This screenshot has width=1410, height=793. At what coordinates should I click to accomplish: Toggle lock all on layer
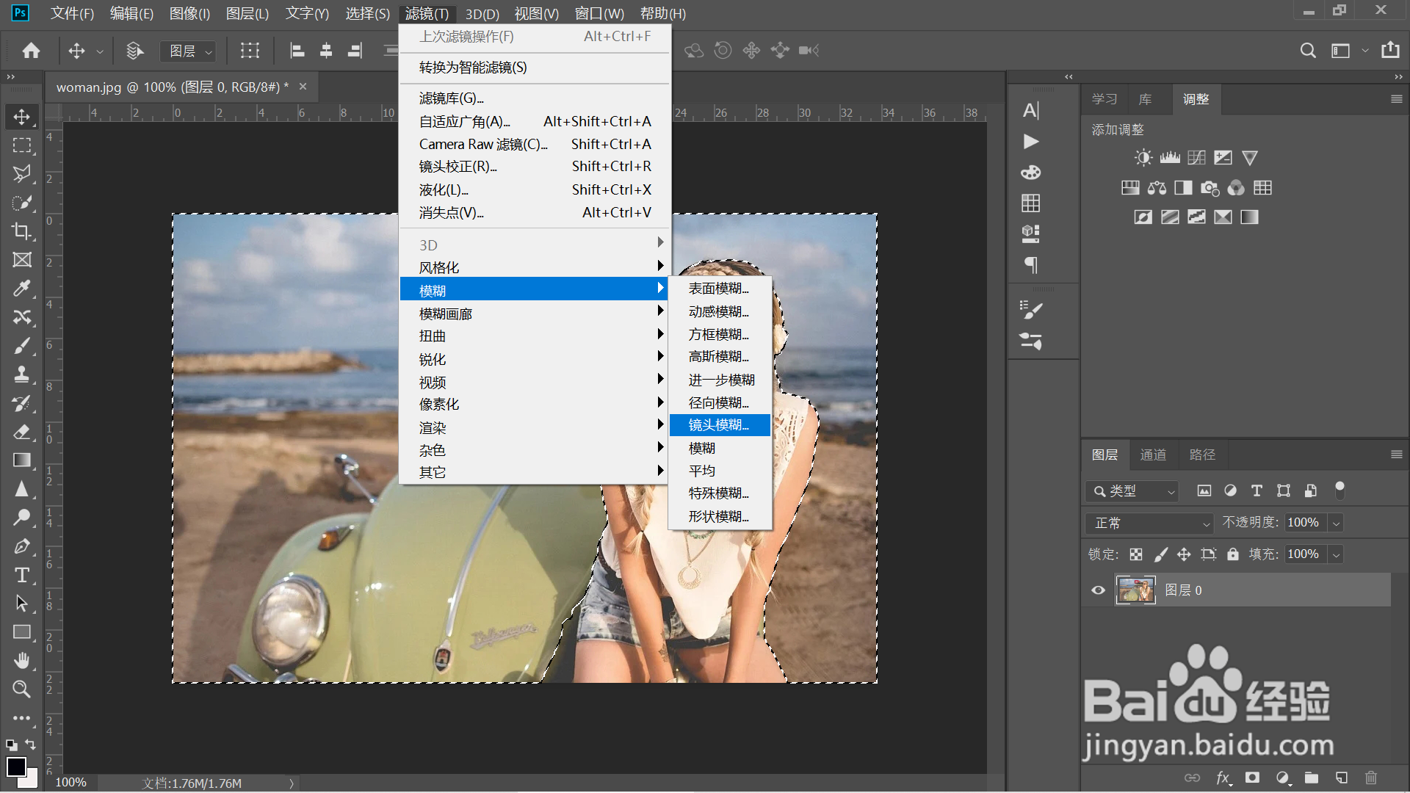(x=1233, y=554)
